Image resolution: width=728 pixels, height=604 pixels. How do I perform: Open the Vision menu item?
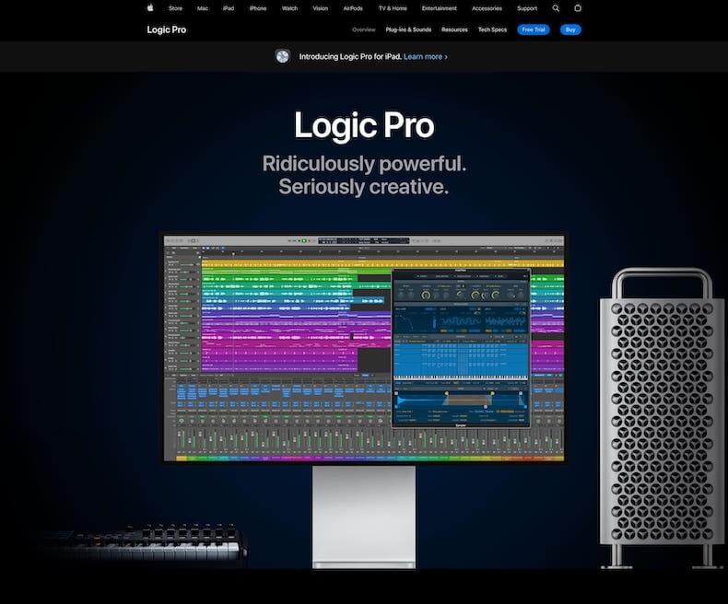[x=321, y=8]
